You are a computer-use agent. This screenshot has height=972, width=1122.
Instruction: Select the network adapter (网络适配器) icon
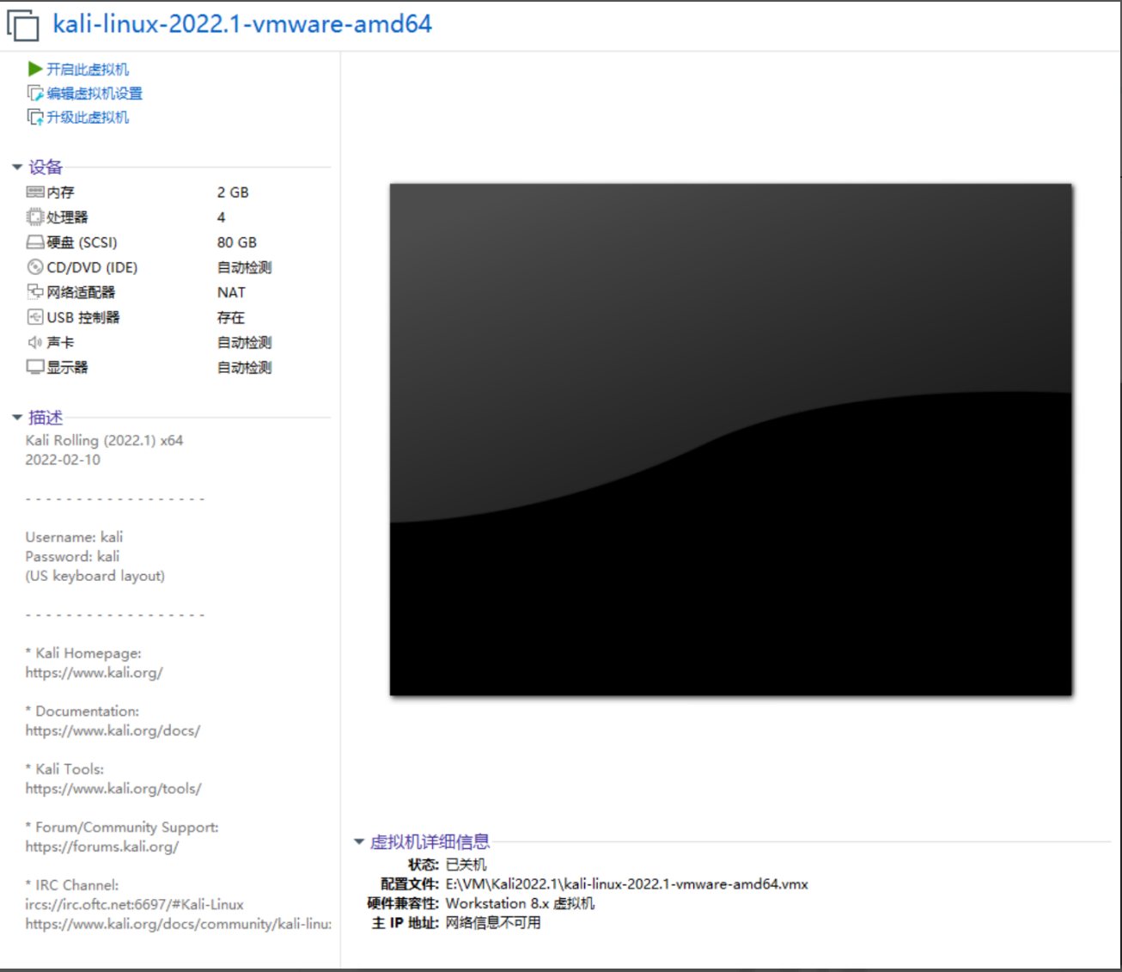[x=34, y=291]
